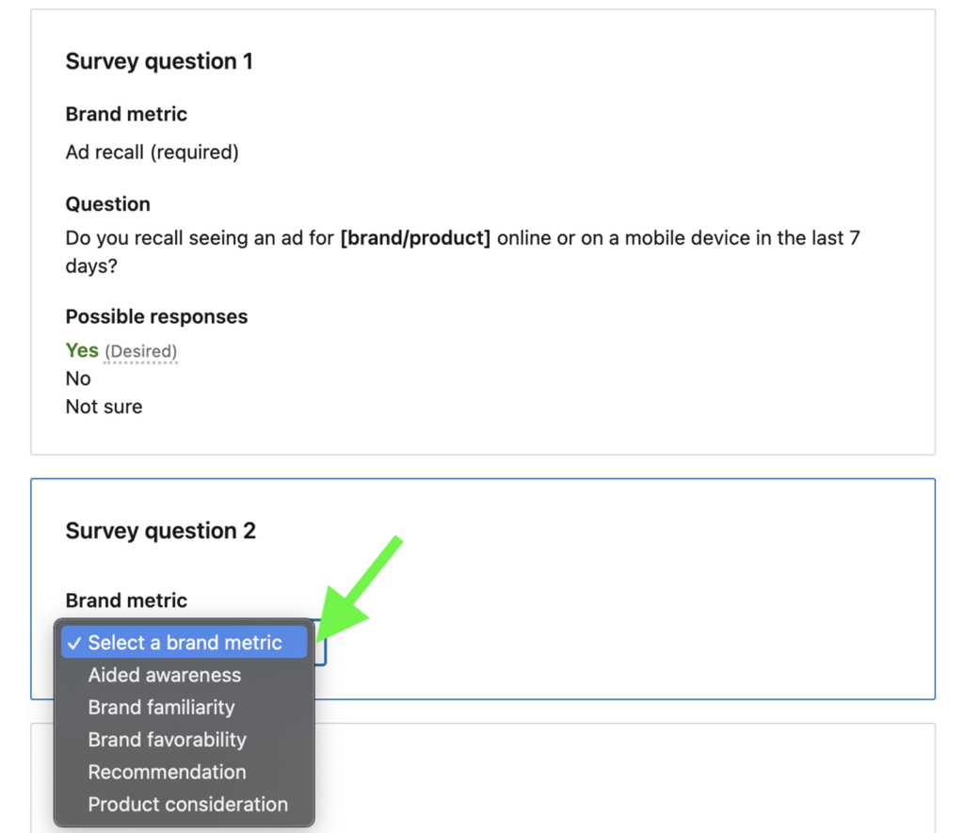
Task: Open the "(Desired)" tooltip next to Yes
Action: pyautogui.click(x=140, y=351)
